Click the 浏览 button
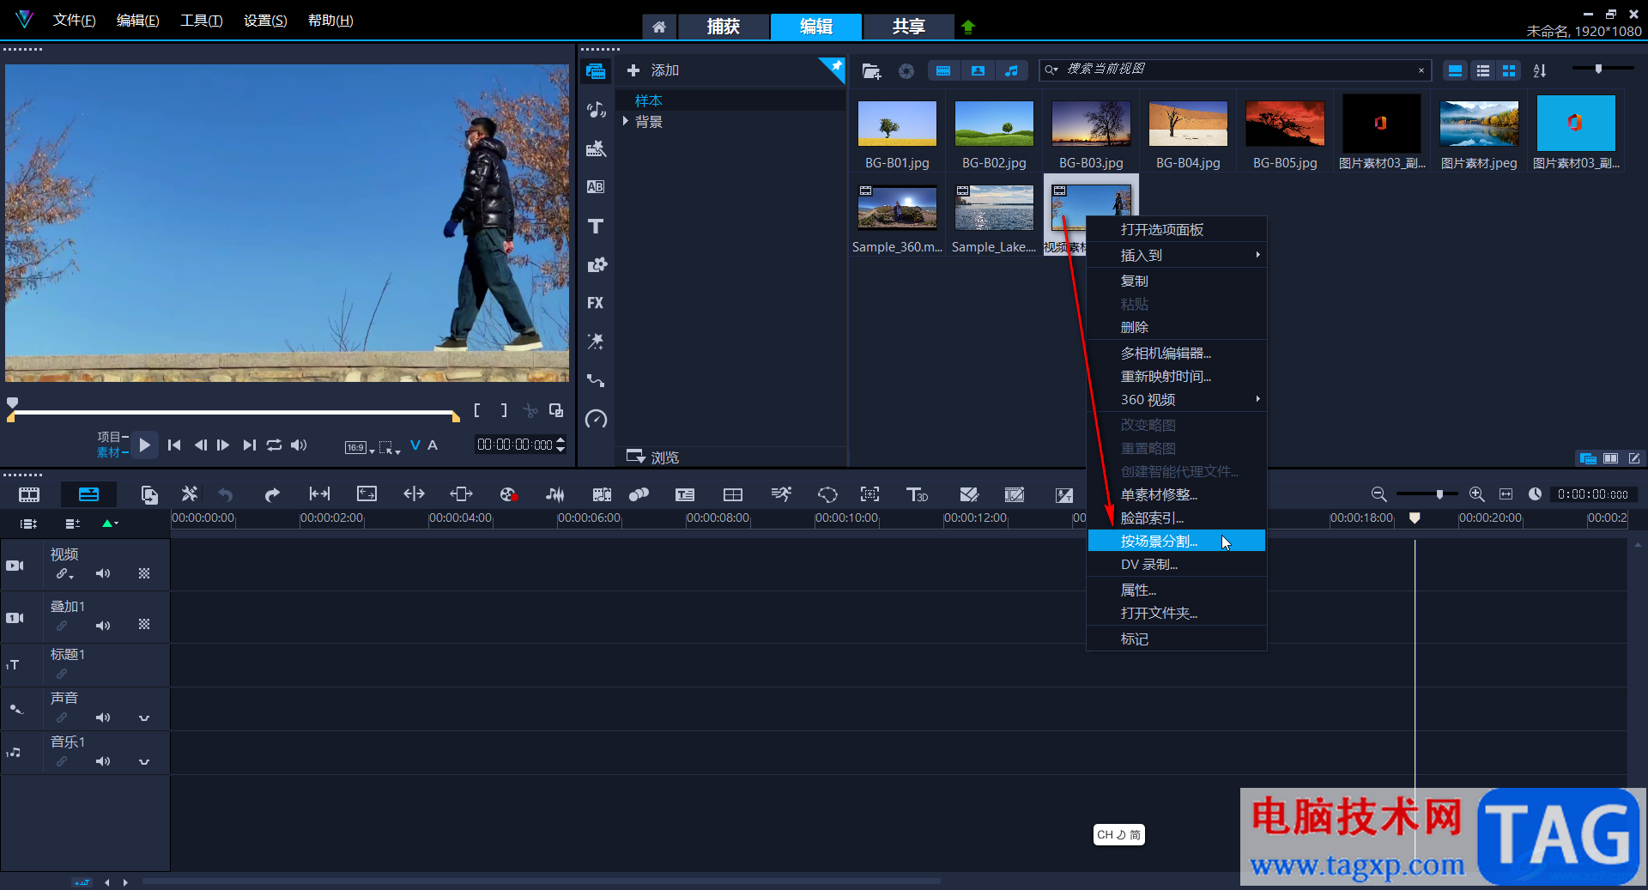 653,457
